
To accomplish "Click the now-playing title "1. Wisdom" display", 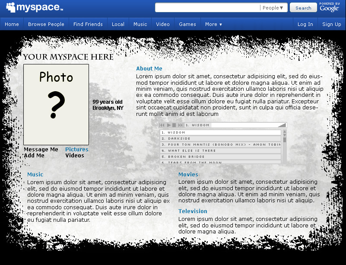I will (197, 125).
